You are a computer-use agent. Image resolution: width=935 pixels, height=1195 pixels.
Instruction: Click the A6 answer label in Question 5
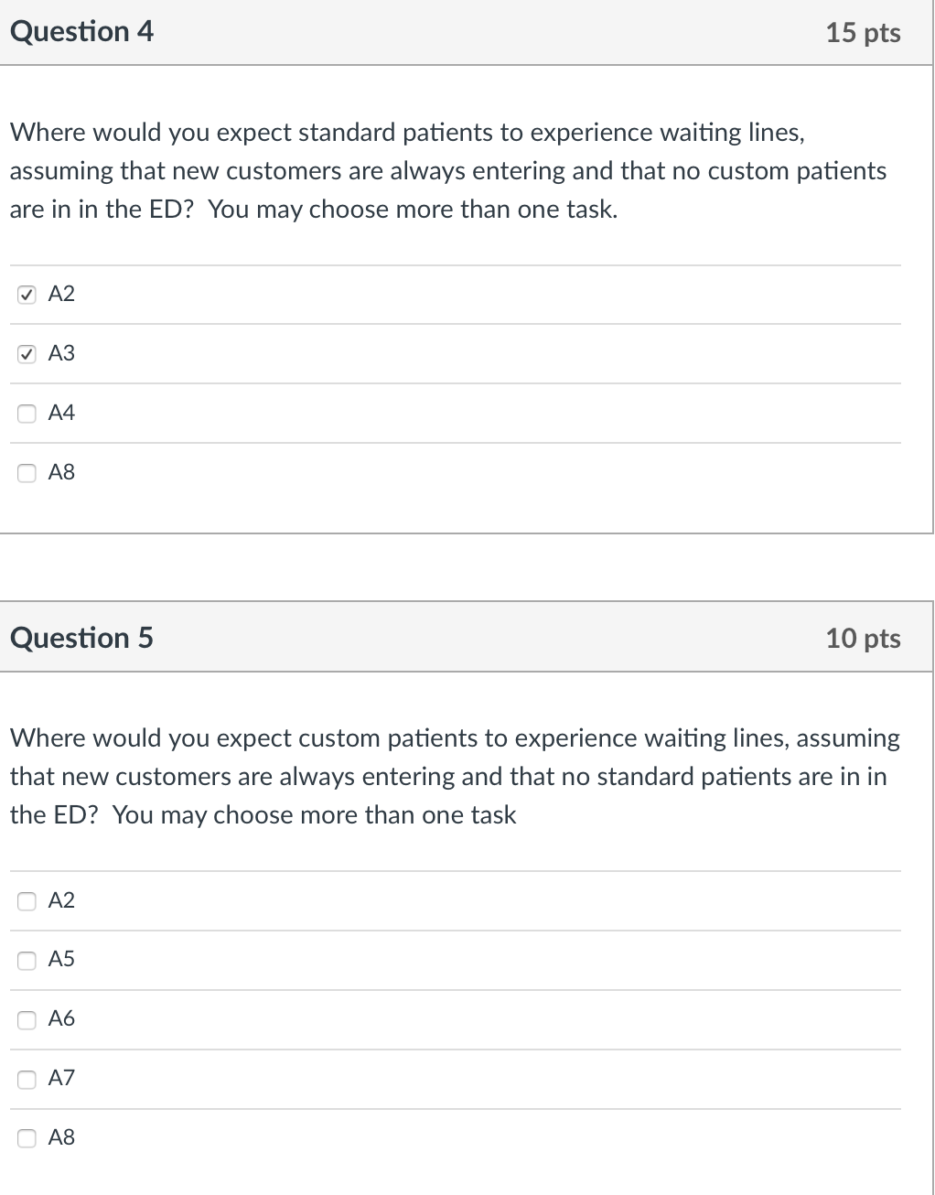pyautogui.click(x=60, y=1018)
